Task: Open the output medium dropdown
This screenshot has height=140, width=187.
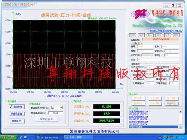Action: click(x=155, y=75)
